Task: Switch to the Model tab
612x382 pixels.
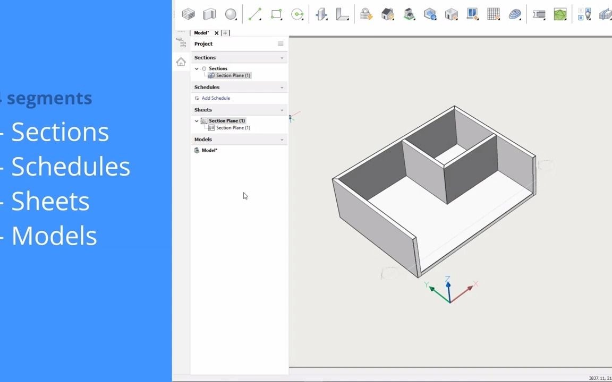Action: [x=201, y=32]
